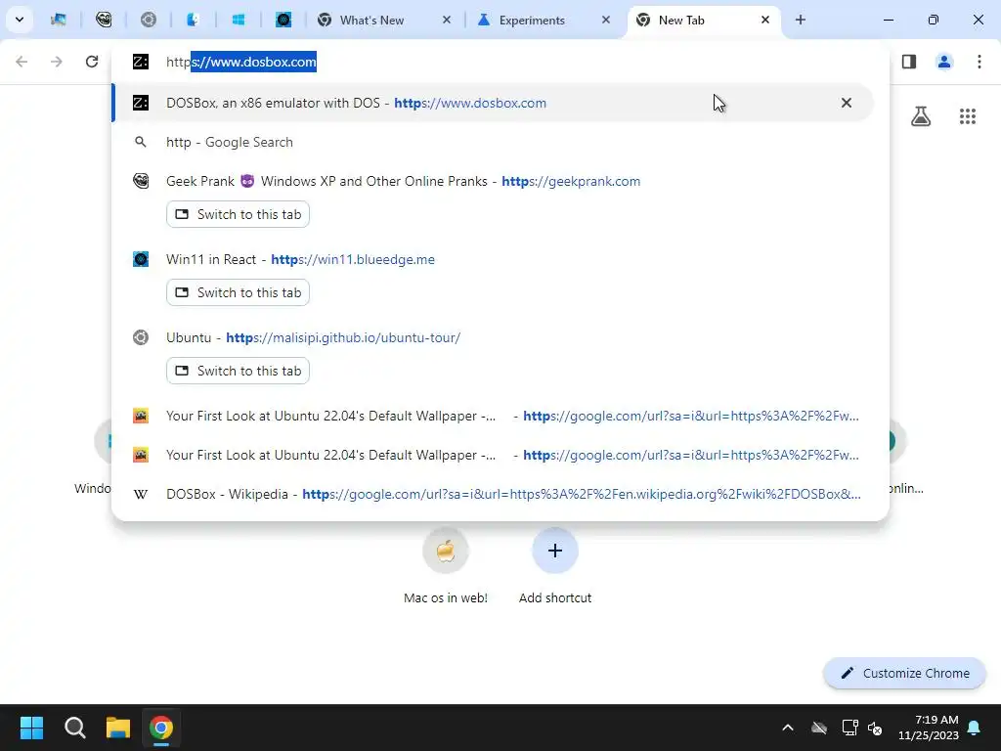Switch to the first pinned tab

coord(59,20)
